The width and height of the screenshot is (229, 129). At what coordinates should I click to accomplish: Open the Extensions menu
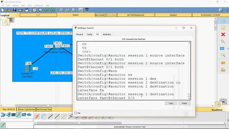point(39,5)
